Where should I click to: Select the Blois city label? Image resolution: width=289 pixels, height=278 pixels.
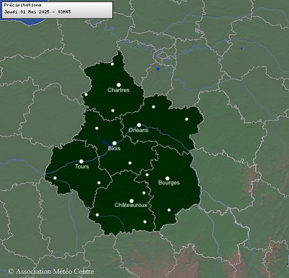pyautogui.click(x=115, y=148)
